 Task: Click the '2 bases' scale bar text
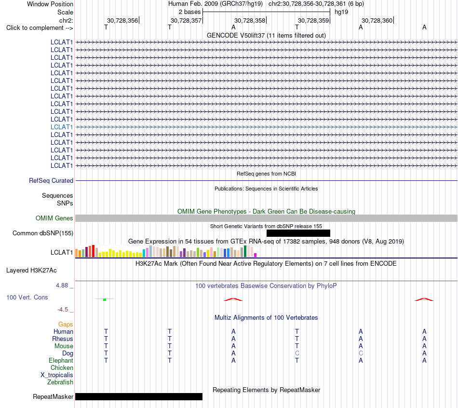(190, 12)
